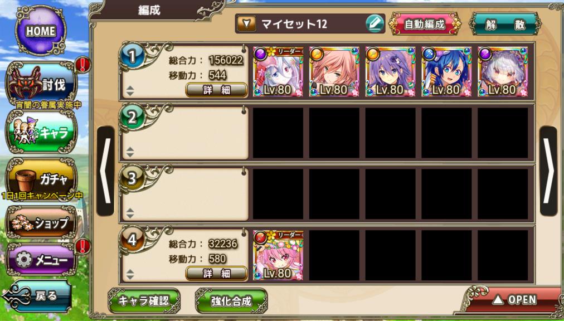
Task: Click the first empty slot in squad 2
Action: [278, 133]
